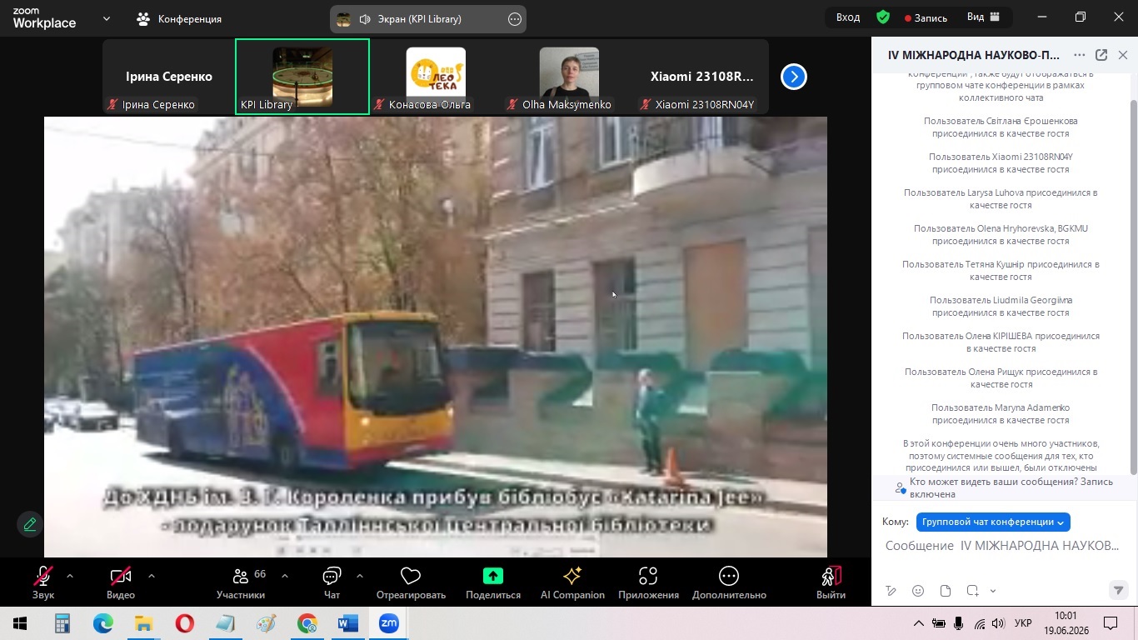Open chat panel more options menu
The image size is (1138, 640).
pos(1079,55)
